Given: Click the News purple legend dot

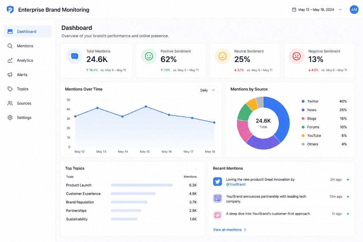Looking at the screenshot, I should [x=303, y=110].
